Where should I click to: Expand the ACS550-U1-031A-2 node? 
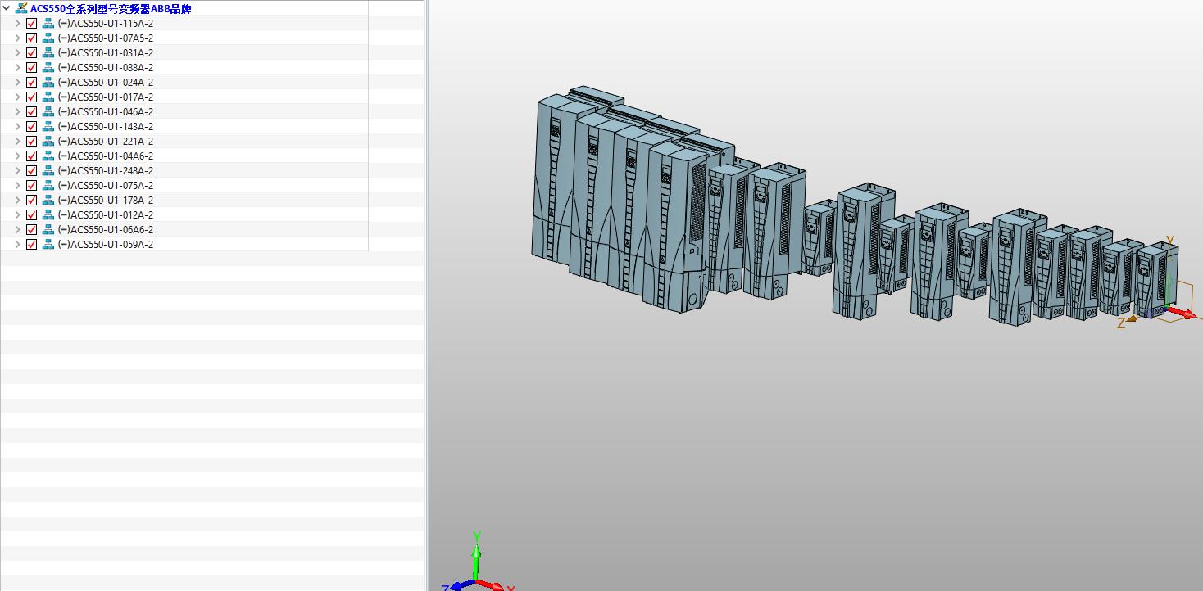click(x=17, y=53)
